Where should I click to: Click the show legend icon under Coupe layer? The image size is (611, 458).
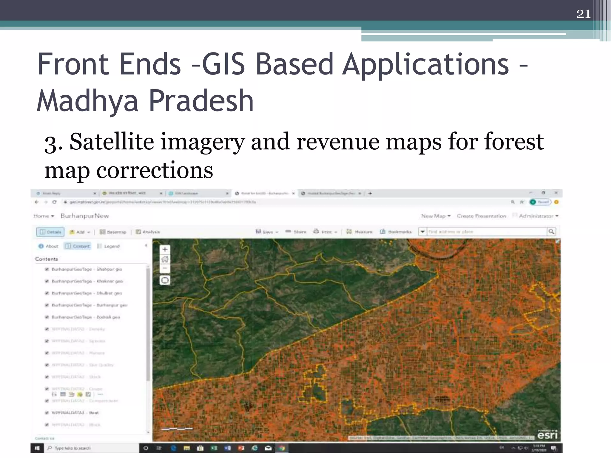(54, 394)
